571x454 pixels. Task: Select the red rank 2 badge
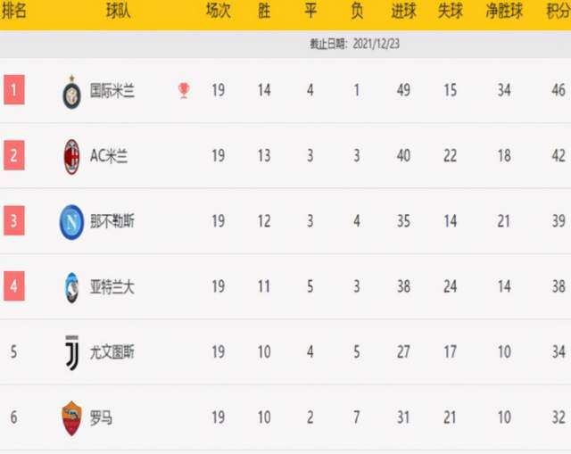click(x=14, y=155)
